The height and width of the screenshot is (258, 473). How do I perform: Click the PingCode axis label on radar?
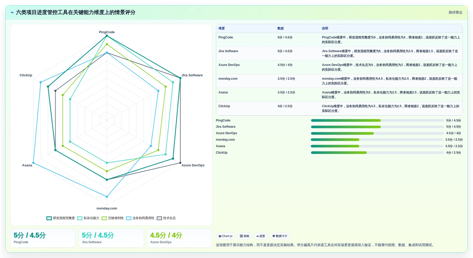107,32
